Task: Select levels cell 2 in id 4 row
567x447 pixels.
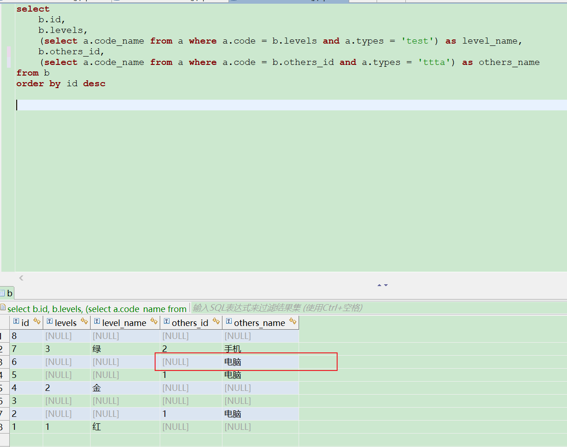Action: (66, 388)
